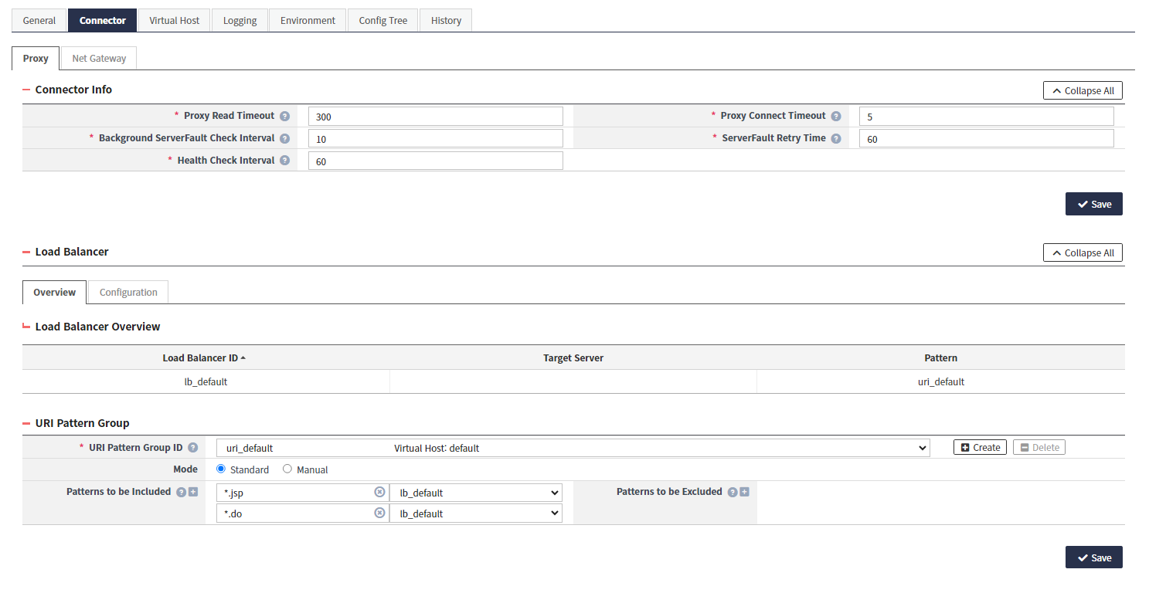Sort by the Load Balancer ID column header
The height and width of the screenshot is (593, 1149).
coord(204,357)
